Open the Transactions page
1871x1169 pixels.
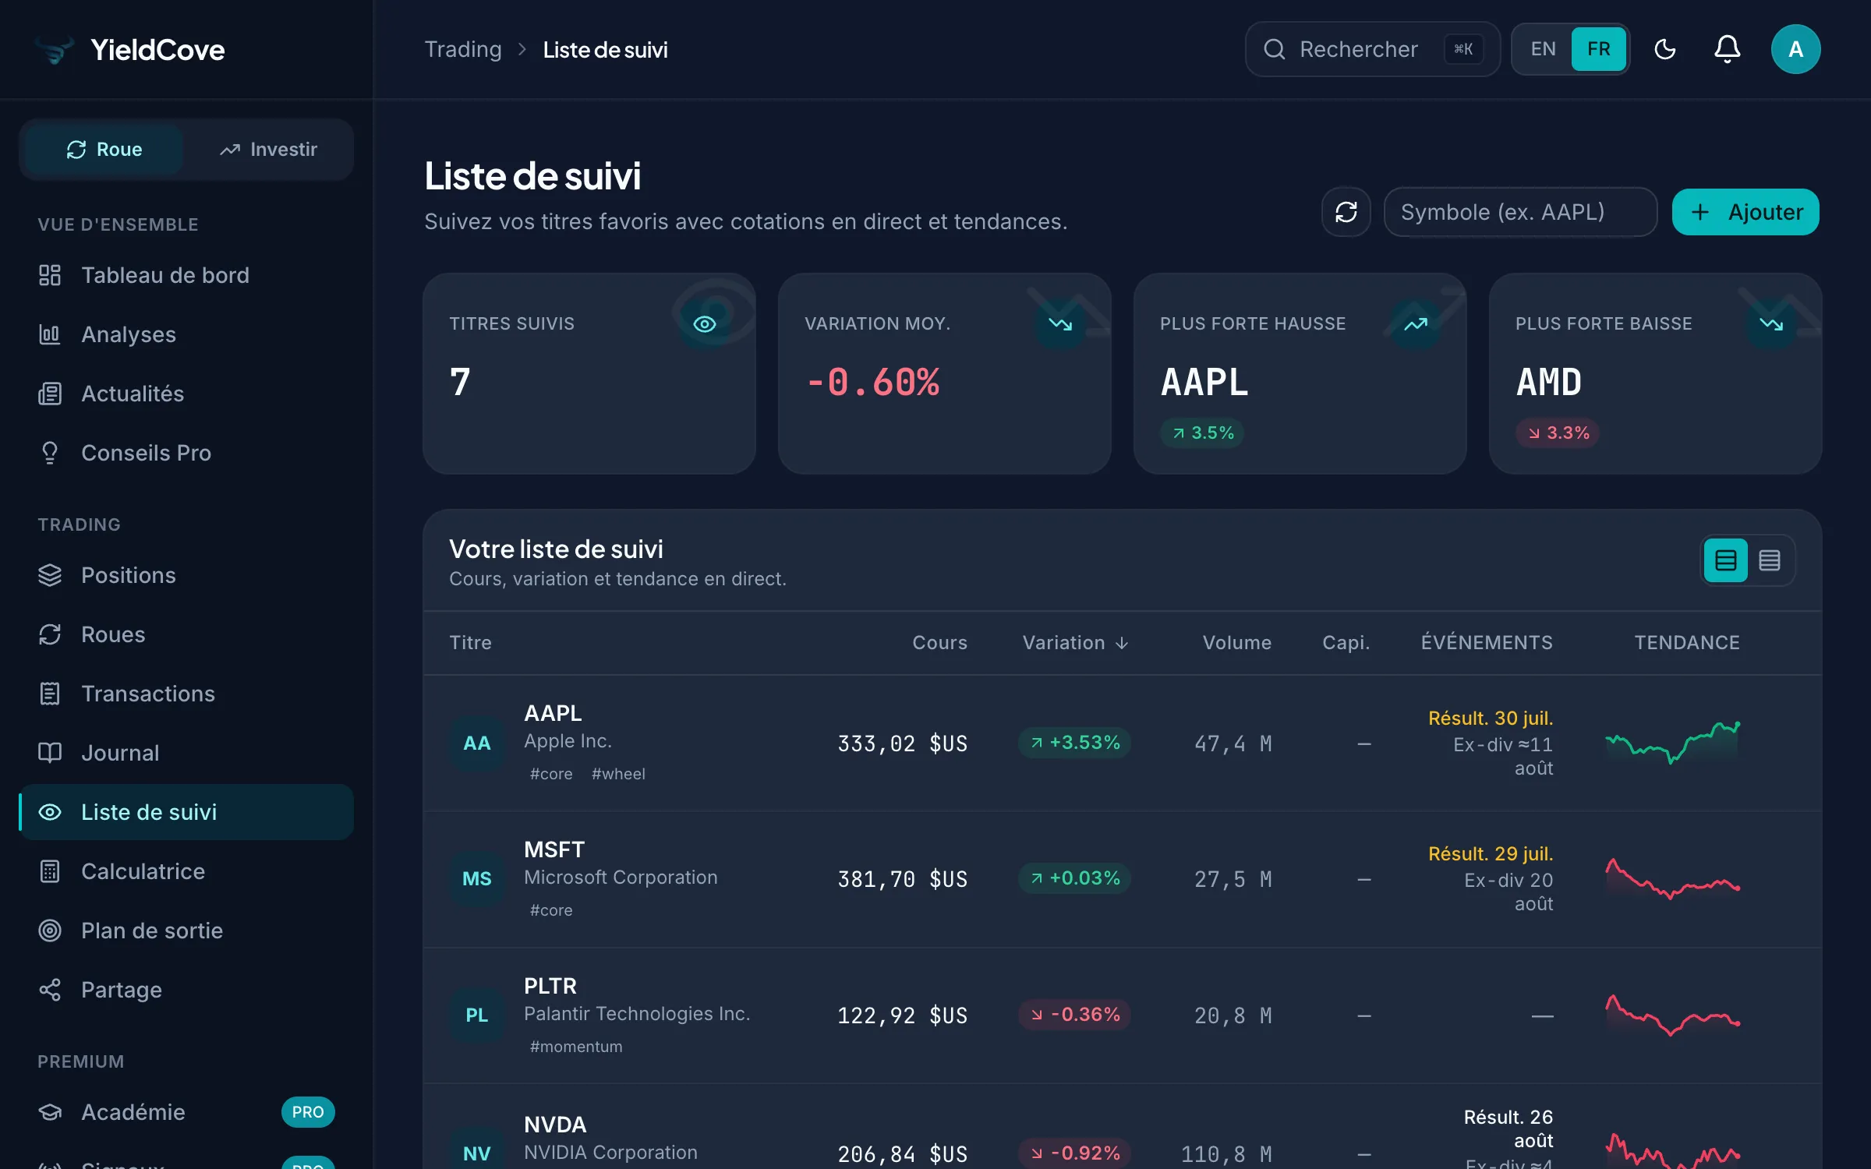pyautogui.click(x=186, y=694)
